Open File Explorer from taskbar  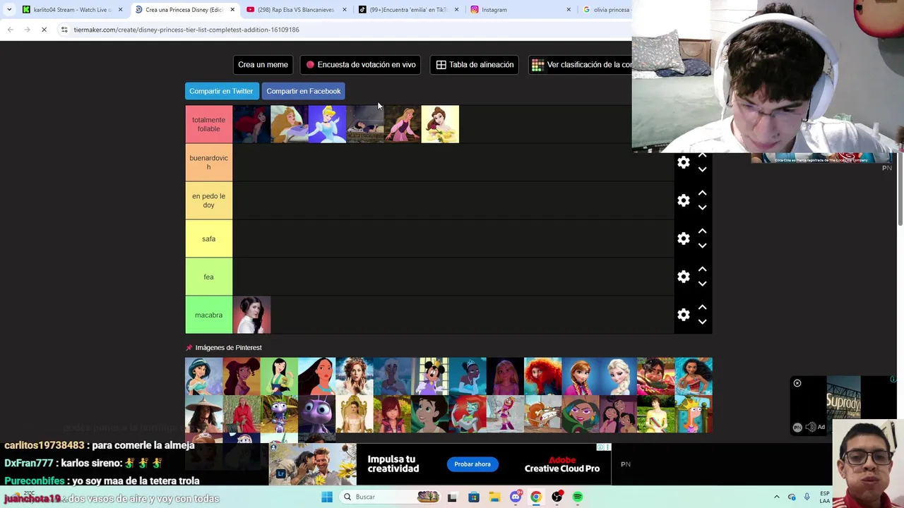(x=494, y=497)
